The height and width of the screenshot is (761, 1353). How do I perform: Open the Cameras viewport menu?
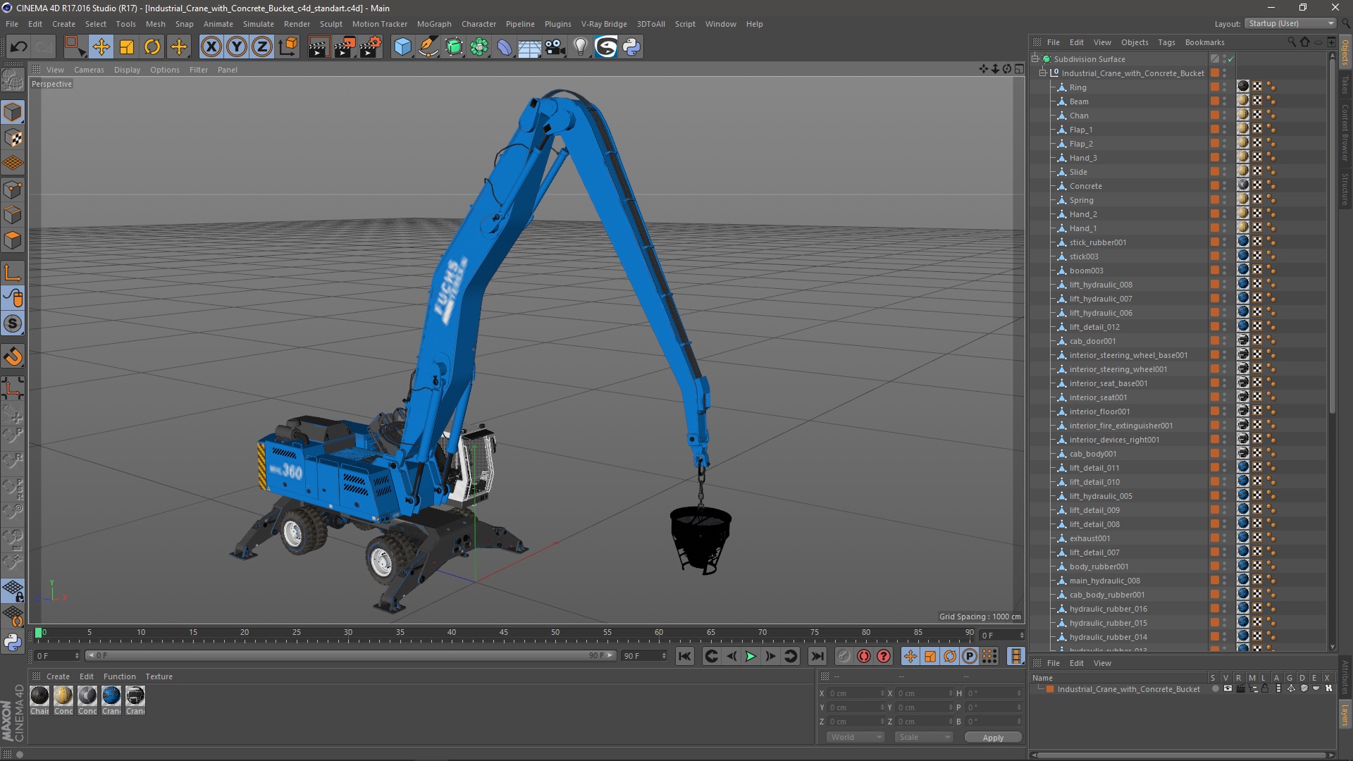pyautogui.click(x=89, y=70)
